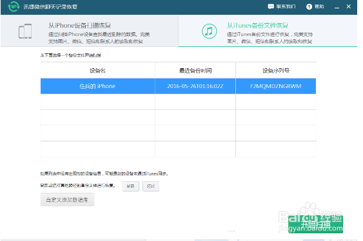This screenshot has height=241, width=363.
Task: Click the 设备序列号 column header
Action: (276, 71)
